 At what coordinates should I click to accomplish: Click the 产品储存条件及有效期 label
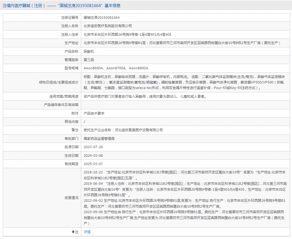click(x=61, y=105)
